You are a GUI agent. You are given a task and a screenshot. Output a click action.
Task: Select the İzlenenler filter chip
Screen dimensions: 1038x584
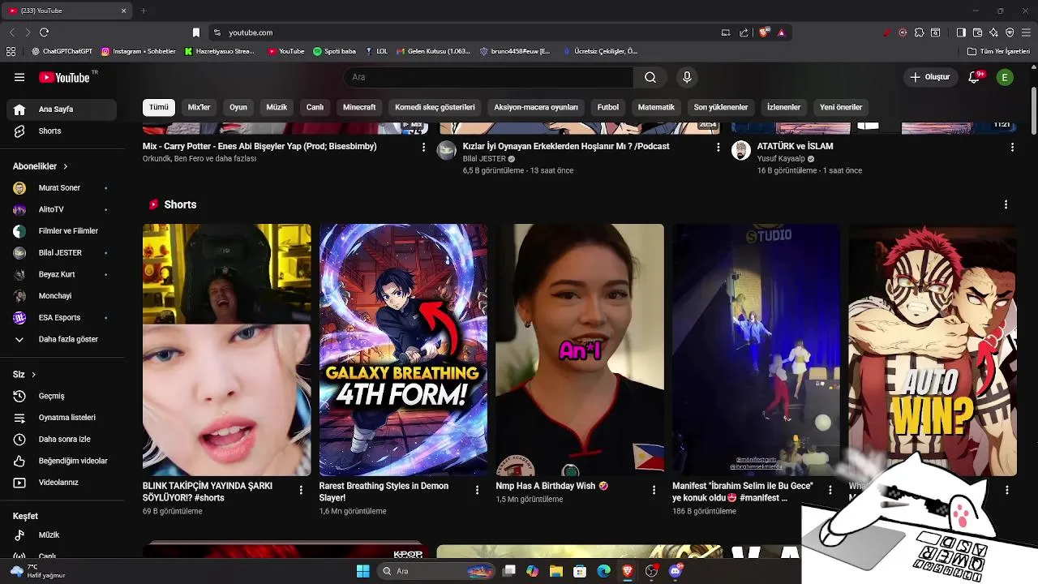tap(784, 107)
